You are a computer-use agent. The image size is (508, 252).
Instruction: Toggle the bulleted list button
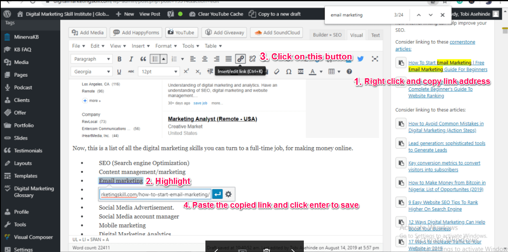click(x=155, y=59)
